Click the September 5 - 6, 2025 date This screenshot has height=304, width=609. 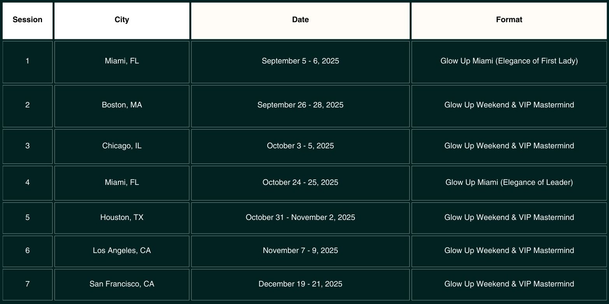300,62
